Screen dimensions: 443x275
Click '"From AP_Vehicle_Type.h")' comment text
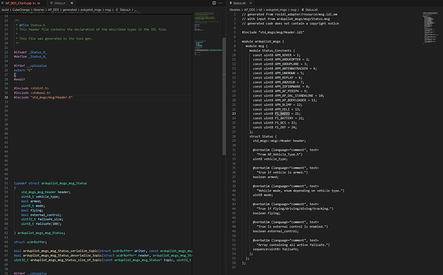(279, 154)
